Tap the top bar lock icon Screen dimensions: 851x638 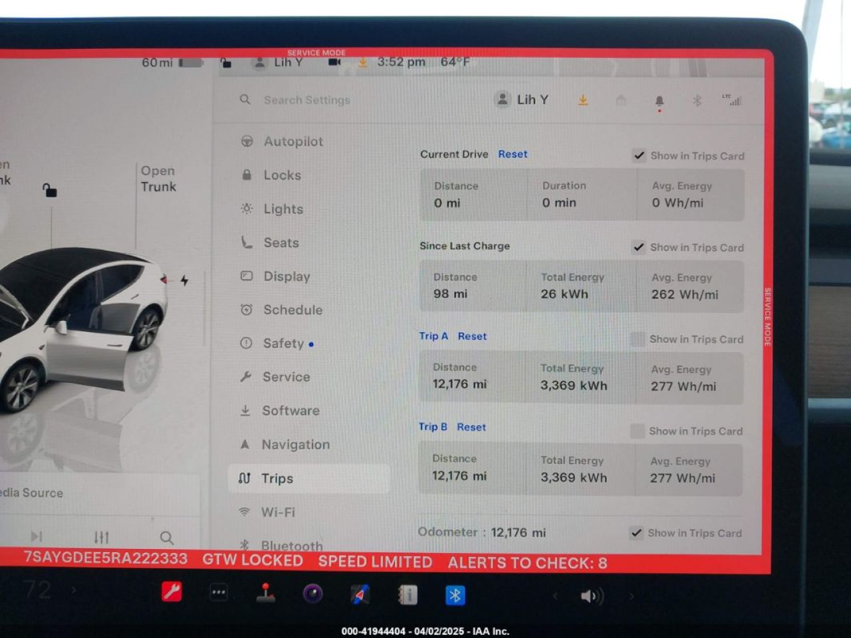(x=226, y=63)
